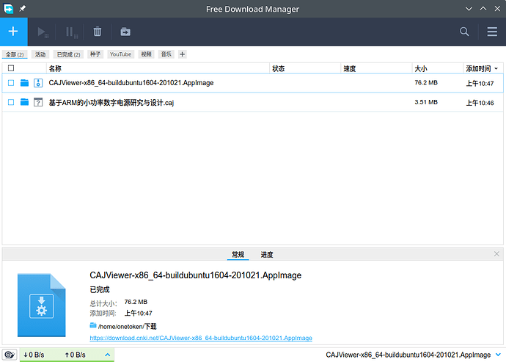
Task: Open the download.cnki.net CAJViewer URL link
Action: 201,338
